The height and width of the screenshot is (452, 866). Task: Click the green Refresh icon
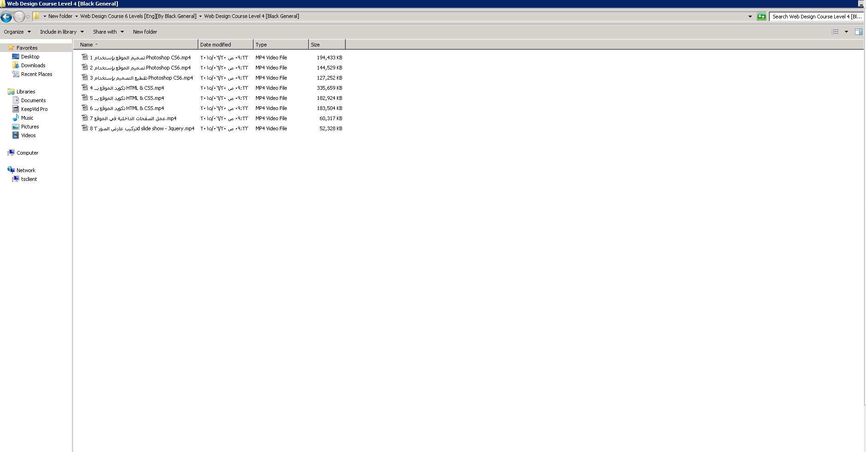click(x=761, y=17)
